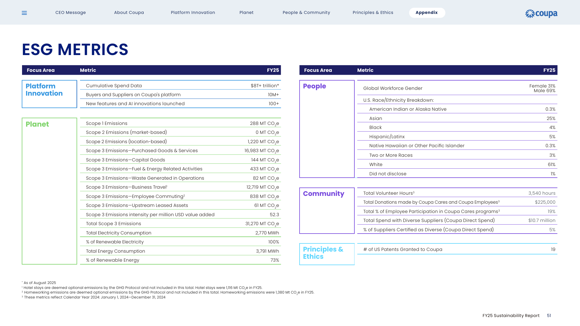Click the People focus area label
This screenshot has width=580, height=326.
tap(314, 86)
